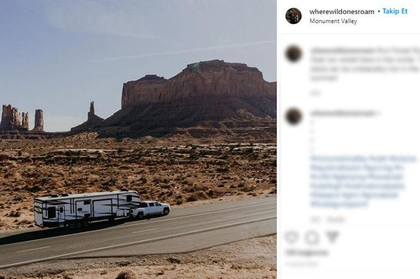Click the avatar beside the hashtag comment
This screenshot has height=279, width=420.
(x=293, y=116)
